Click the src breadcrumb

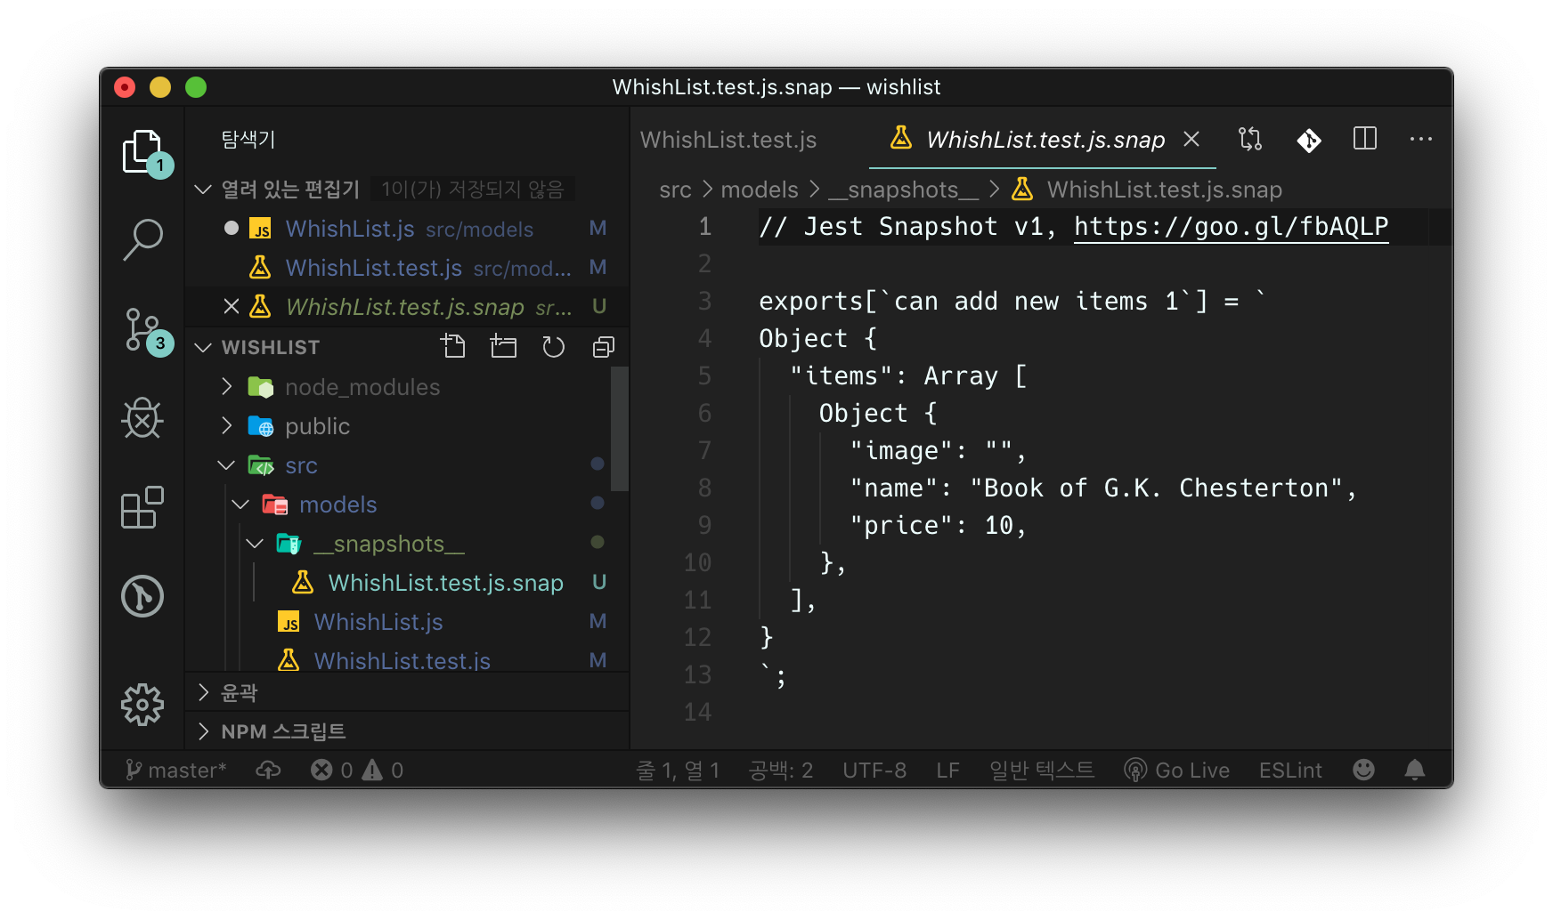pos(675,190)
